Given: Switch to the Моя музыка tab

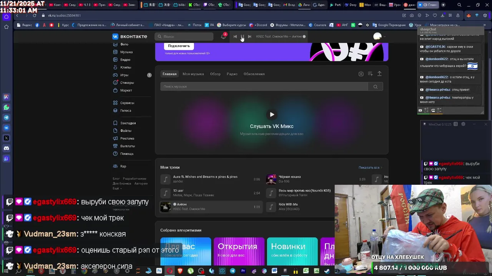Looking at the screenshot, I should coord(193,74).
